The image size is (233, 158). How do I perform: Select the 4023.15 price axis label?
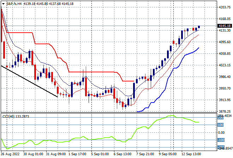pos(225,65)
